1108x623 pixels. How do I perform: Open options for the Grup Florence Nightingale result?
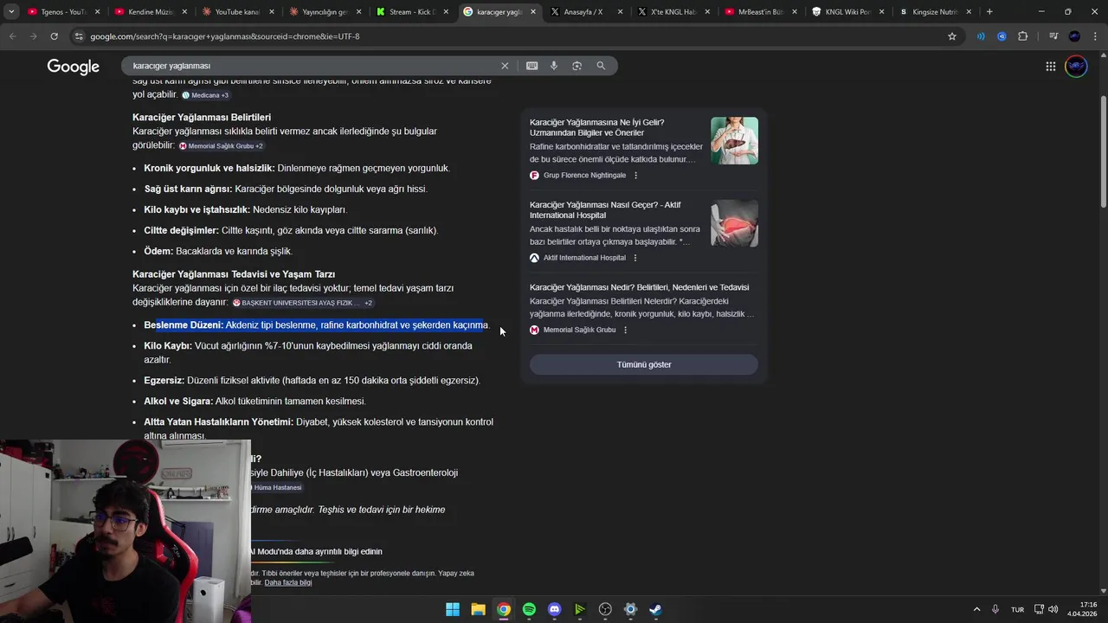(635, 176)
